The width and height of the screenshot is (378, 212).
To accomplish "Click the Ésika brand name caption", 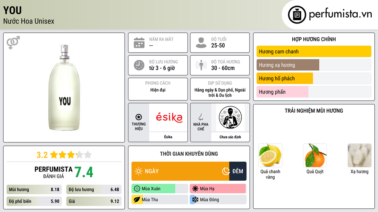I will pyautogui.click(x=168, y=137).
